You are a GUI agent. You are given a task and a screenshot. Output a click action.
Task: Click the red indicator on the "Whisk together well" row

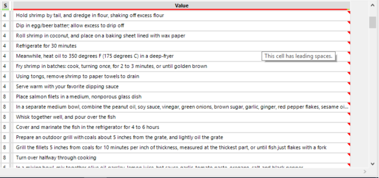(x=349, y=114)
